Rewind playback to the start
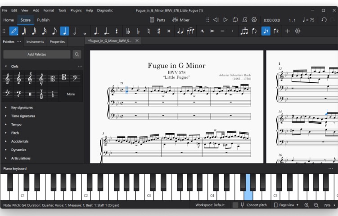 click(x=216, y=20)
